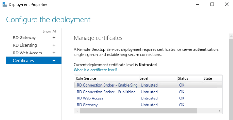
Task: Expand the RD Gateway section
Action: [54, 37]
